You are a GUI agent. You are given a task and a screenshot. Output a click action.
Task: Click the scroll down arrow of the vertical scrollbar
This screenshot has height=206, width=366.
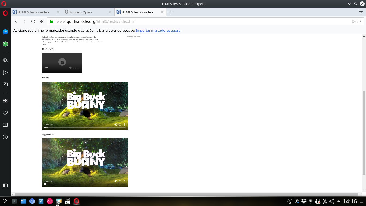pos(364,190)
